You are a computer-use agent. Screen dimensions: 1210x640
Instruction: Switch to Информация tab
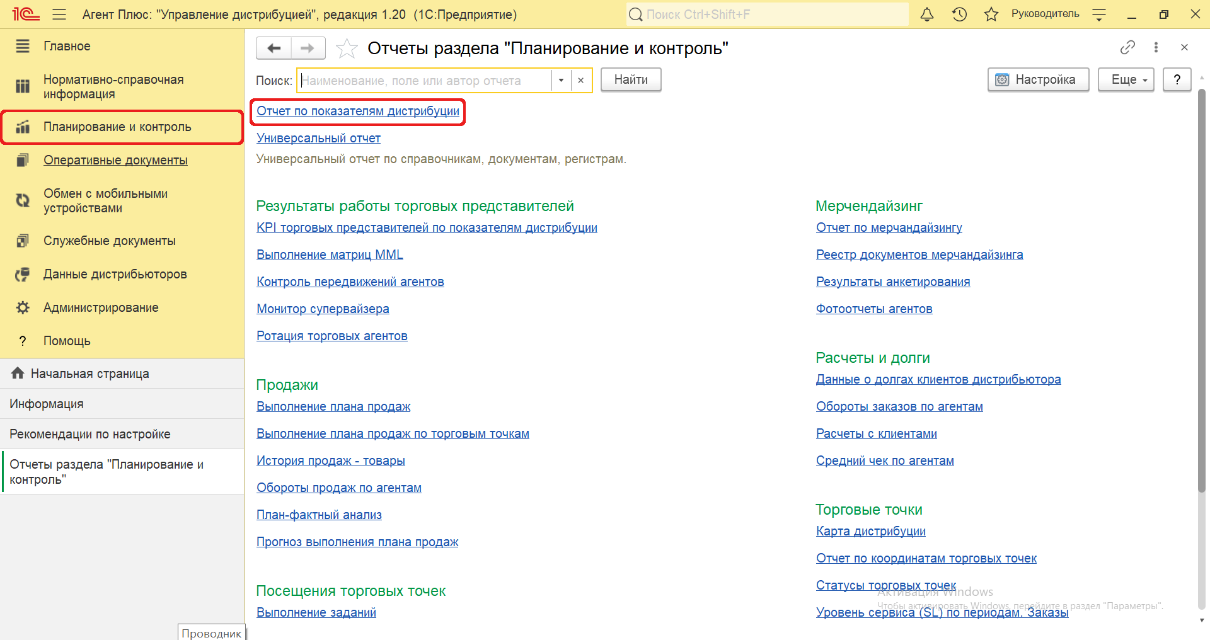tap(122, 404)
